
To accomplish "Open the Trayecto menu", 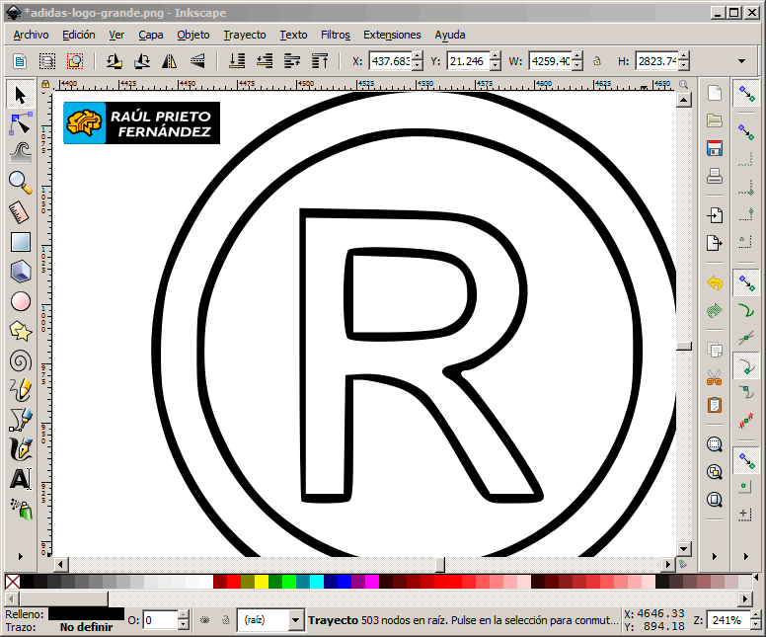I will tap(244, 35).
